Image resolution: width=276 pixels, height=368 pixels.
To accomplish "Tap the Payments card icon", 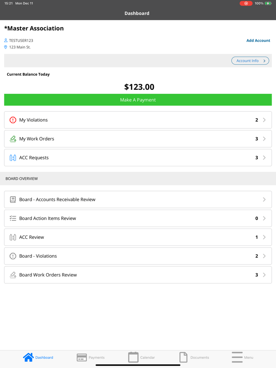I will click(82, 357).
